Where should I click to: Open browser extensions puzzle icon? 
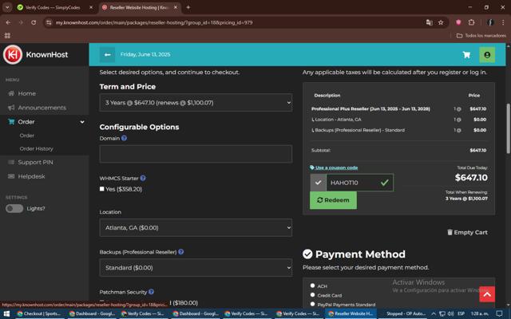pyautogui.click(x=471, y=22)
